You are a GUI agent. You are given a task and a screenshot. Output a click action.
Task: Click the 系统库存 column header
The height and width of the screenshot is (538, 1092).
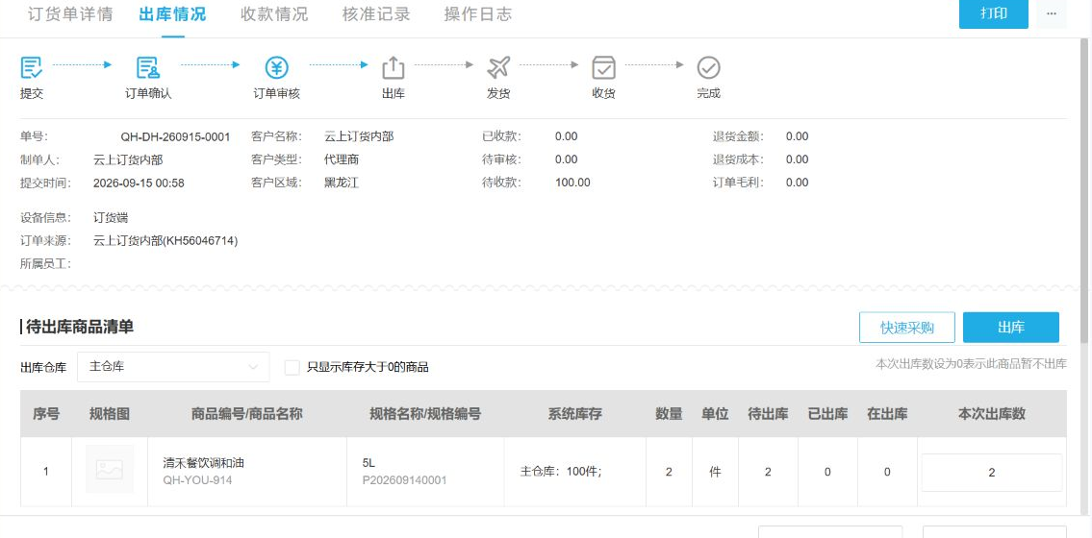(574, 414)
